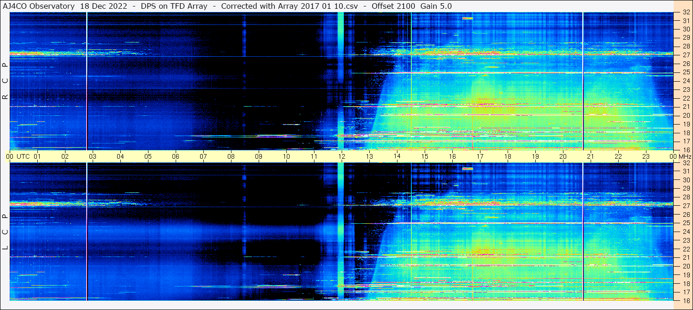Screen dimensions: 693x310
Task: Click the 'Gain 5.0' header value
Action: 436,6
